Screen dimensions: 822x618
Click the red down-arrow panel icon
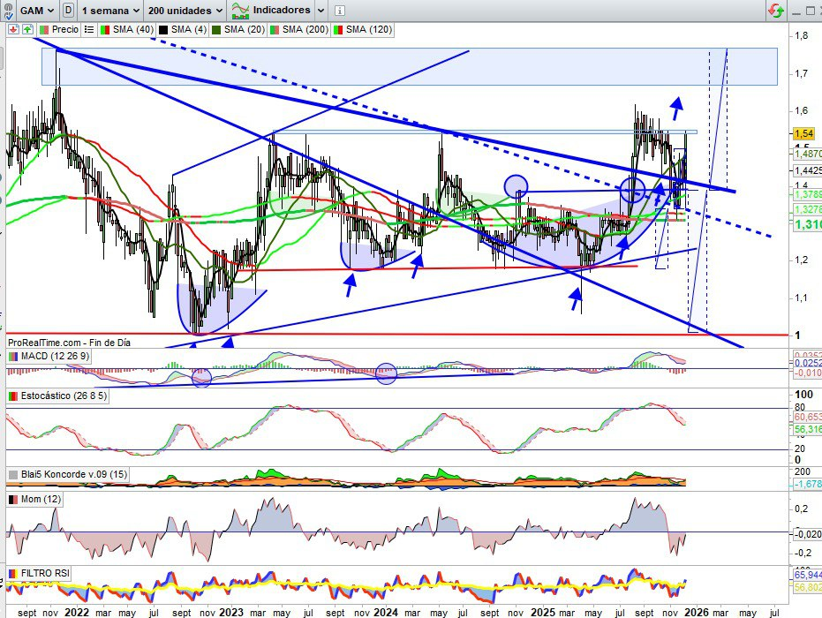click(x=13, y=29)
